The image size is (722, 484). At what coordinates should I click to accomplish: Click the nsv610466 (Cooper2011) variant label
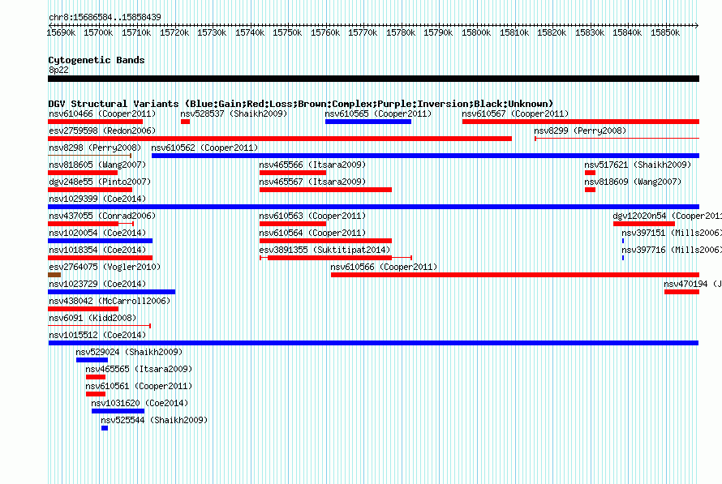point(102,114)
